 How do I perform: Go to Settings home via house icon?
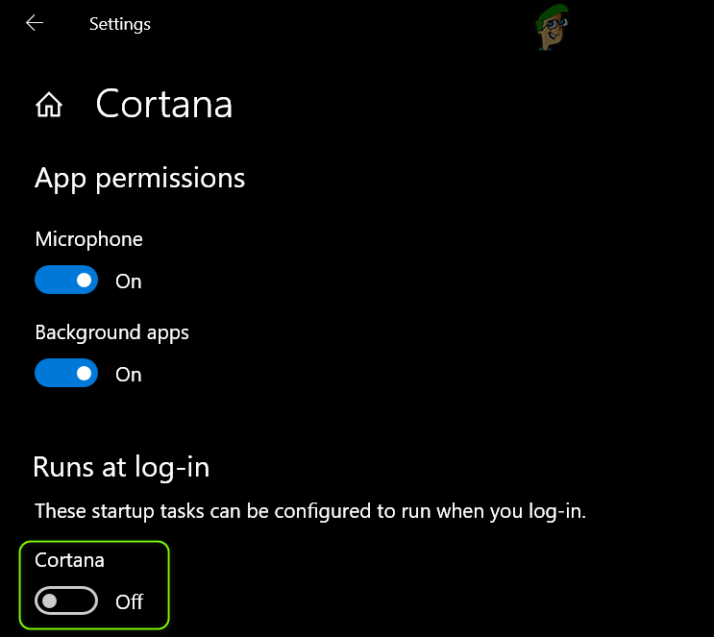49,105
